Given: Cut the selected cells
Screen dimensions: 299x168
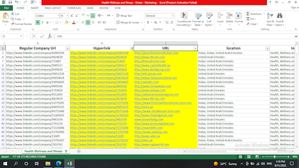Looking at the screenshot, I should click(x=15, y=14).
